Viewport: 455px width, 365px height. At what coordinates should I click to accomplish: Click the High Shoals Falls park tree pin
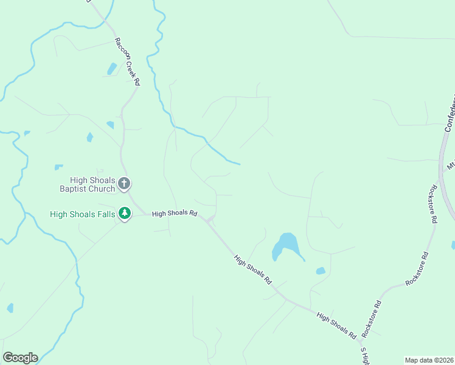point(125,214)
